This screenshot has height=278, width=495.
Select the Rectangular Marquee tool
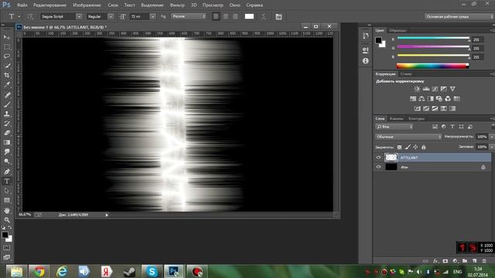tap(7, 46)
